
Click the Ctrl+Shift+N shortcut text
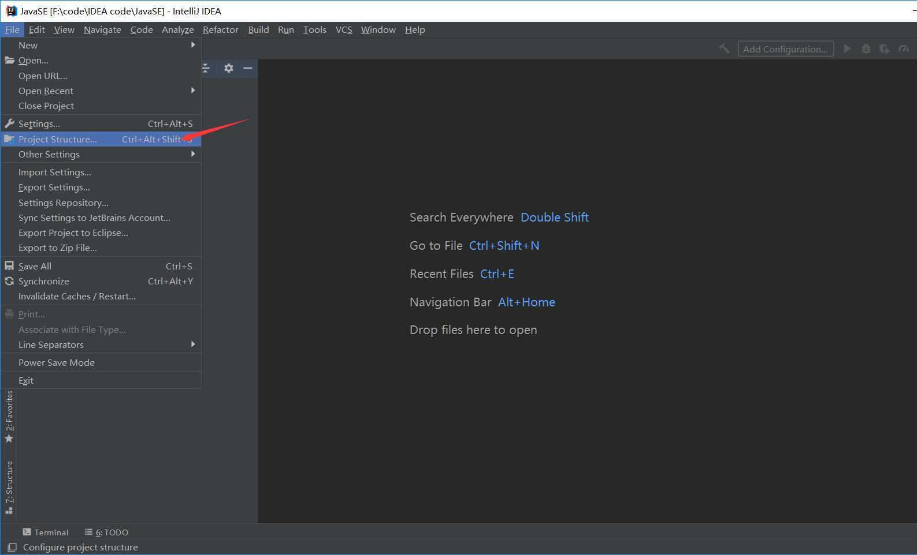click(x=504, y=246)
